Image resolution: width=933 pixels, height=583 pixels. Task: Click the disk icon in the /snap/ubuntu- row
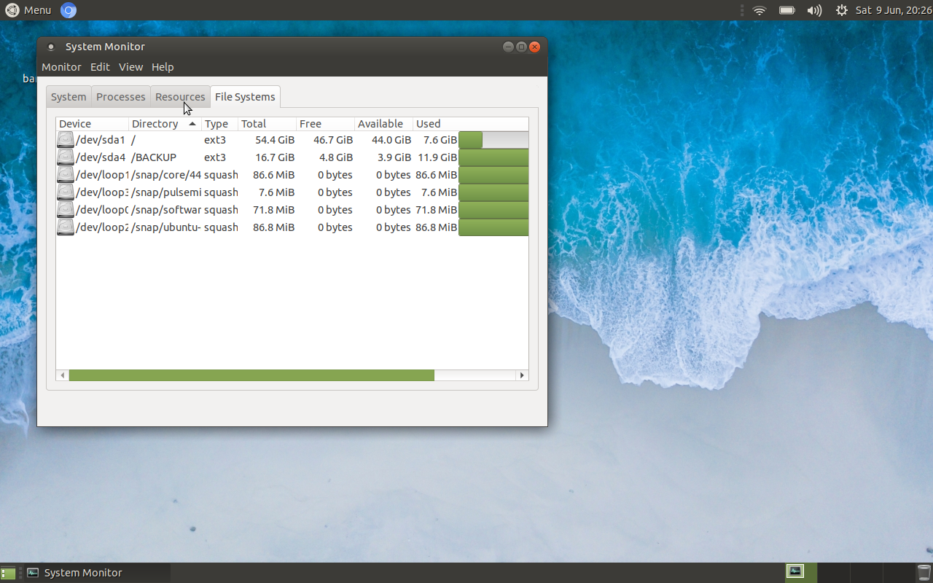coord(66,227)
